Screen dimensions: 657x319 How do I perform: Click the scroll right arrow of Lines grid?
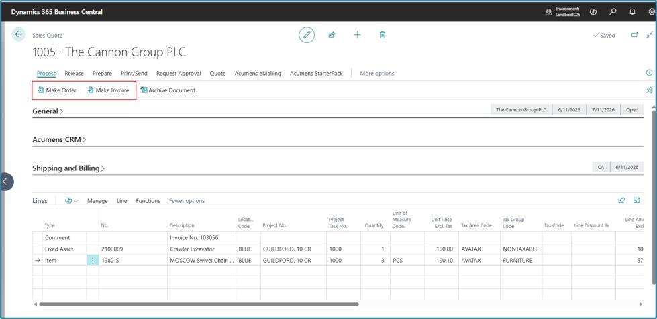click(x=640, y=304)
